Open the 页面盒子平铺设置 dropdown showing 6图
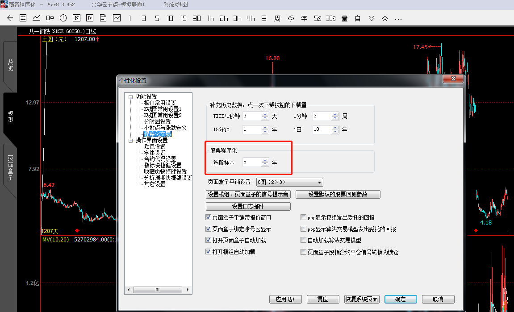Image resolution: width=514 pixels, height=312 pixels. click(x=289, y=182)
